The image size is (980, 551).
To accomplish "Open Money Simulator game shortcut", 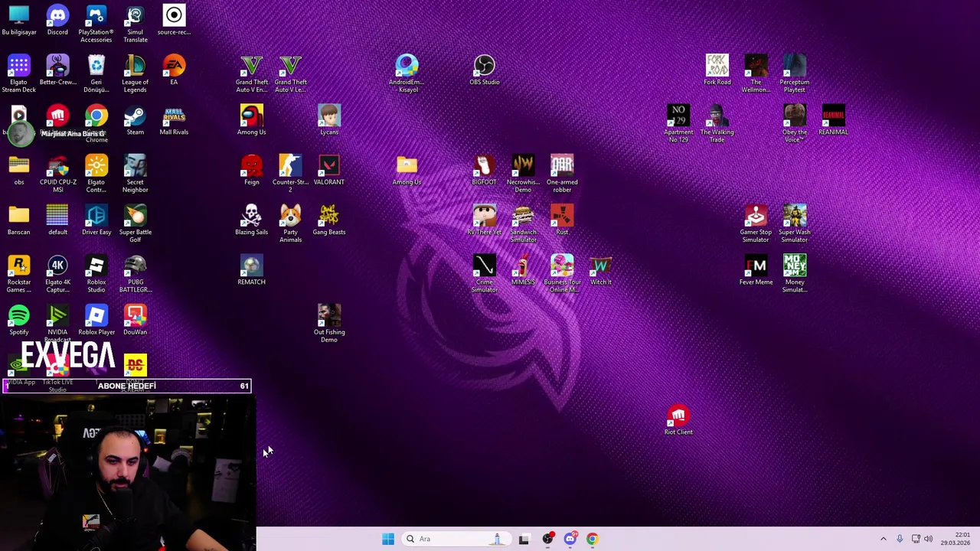I will (x=795, y=274).
